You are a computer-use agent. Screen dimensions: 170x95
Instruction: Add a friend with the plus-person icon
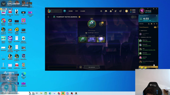(x=149, y=24)
